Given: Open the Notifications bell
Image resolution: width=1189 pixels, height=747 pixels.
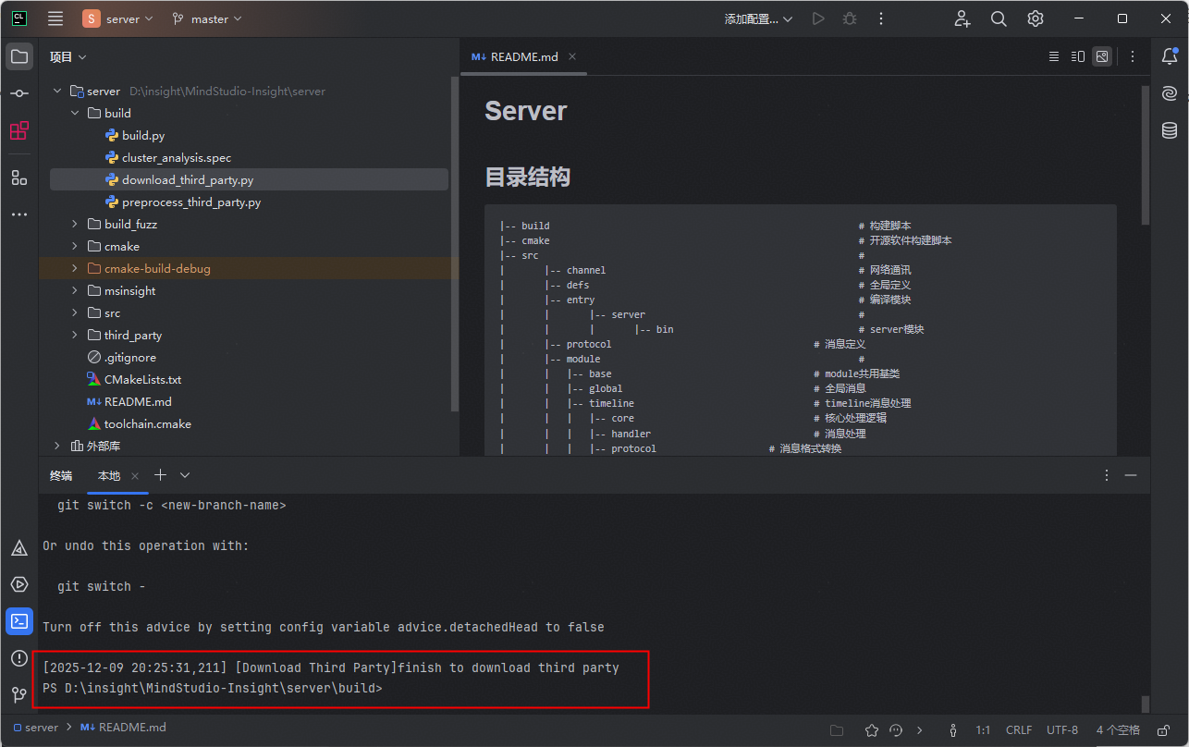Looking at the screenshot, I should (x=1170, y=56).
